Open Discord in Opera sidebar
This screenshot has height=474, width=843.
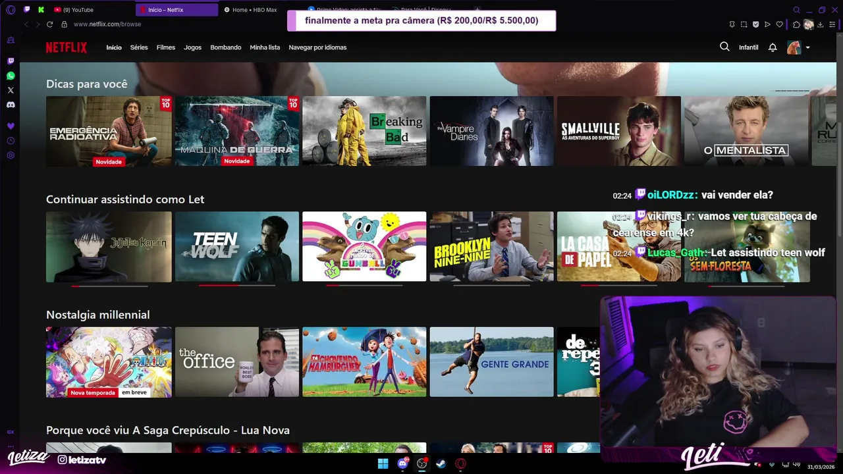coord(11,105)
